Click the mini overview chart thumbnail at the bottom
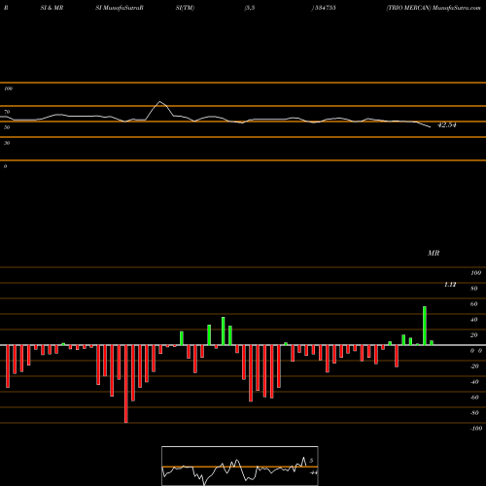486x486 pixels. click(240, 466)
